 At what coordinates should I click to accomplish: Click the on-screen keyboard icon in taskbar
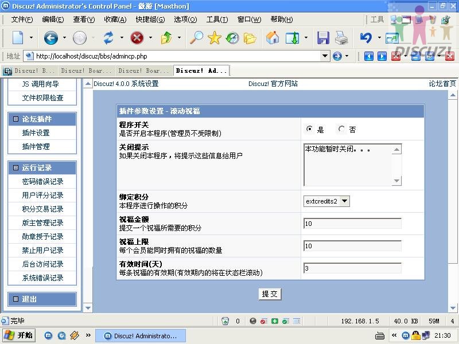[x=380, y=335]
